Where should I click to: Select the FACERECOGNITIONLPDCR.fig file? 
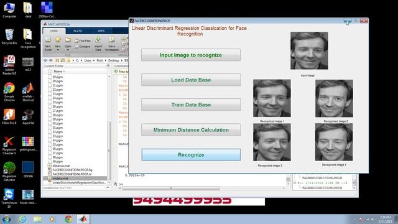click(72, 170)
